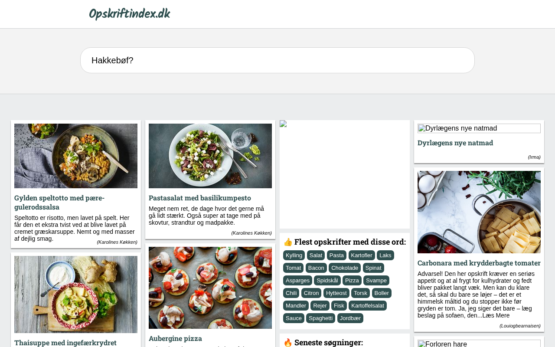Click the Carbonara pasta pot image
Viewport: 555px width, 347px height.
tap(479, 212)
